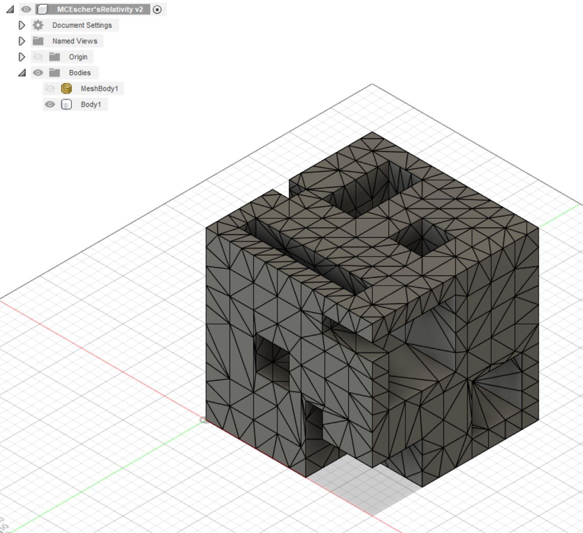Show the hidden Origin folder
This screenshot has height=533, width=583.
[38, 57]
